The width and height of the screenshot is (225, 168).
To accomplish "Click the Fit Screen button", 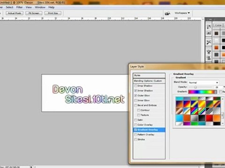I will [x=34, y=13].
